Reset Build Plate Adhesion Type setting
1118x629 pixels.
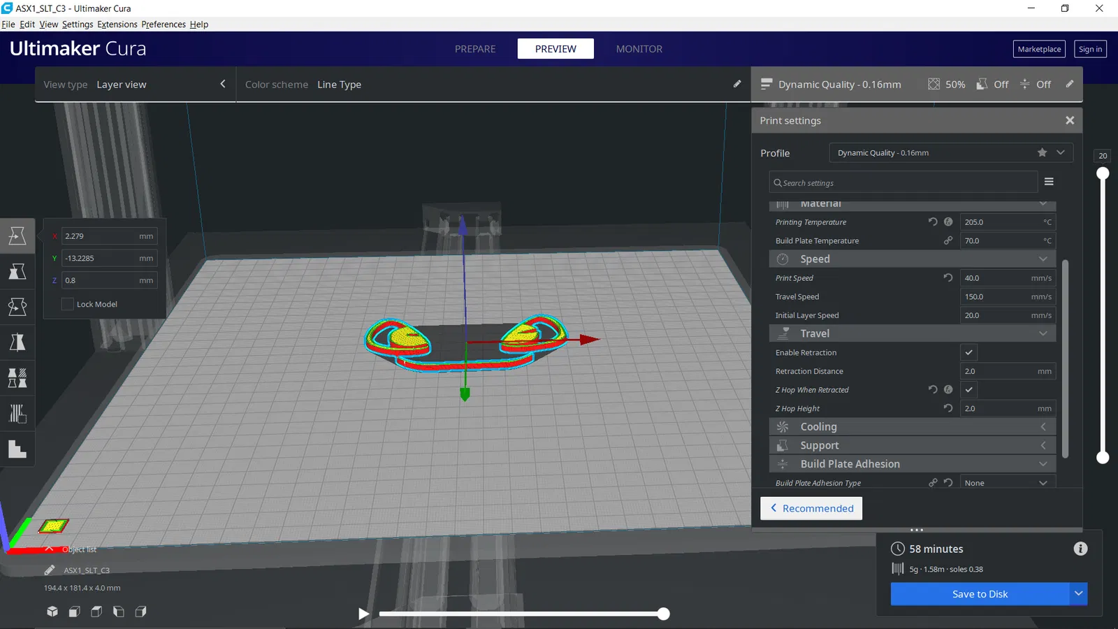point(948,482)
